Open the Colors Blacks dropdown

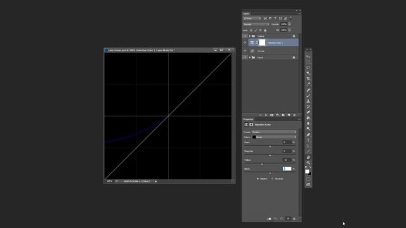(x=274, y=137)
